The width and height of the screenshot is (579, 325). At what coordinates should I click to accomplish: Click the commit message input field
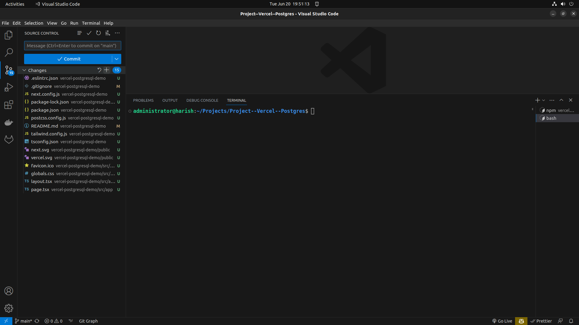[x=73, y=46]
